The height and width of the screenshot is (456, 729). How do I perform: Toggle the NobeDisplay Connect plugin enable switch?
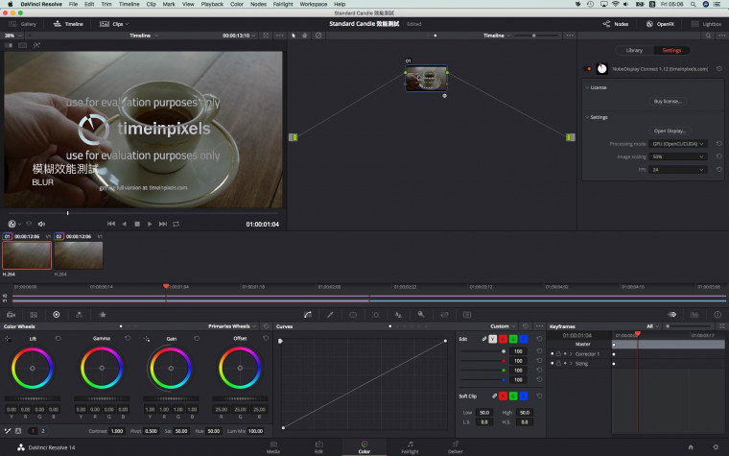click(x=588, y=69)
